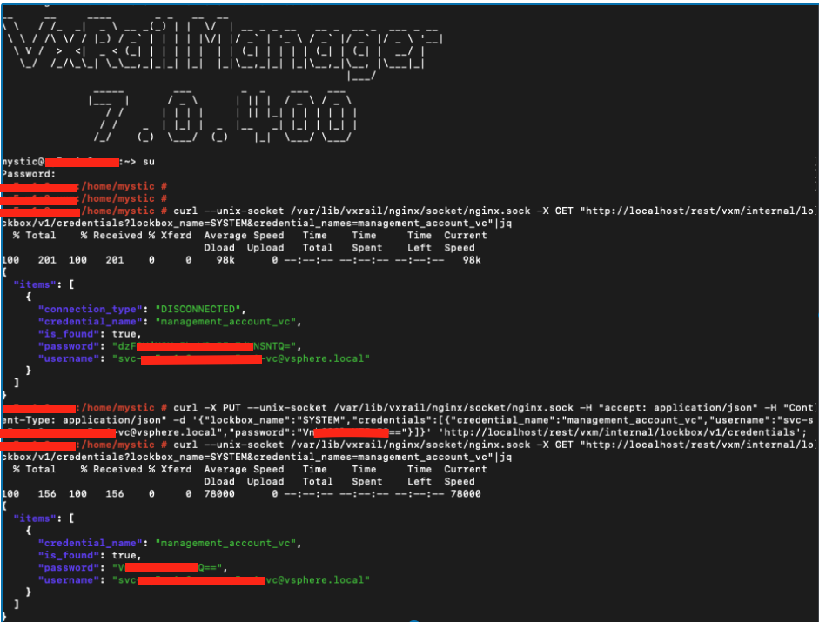Click the 'Password:' prompt line
Viewport: 819px width, 622px height.
tap(28, 174)
